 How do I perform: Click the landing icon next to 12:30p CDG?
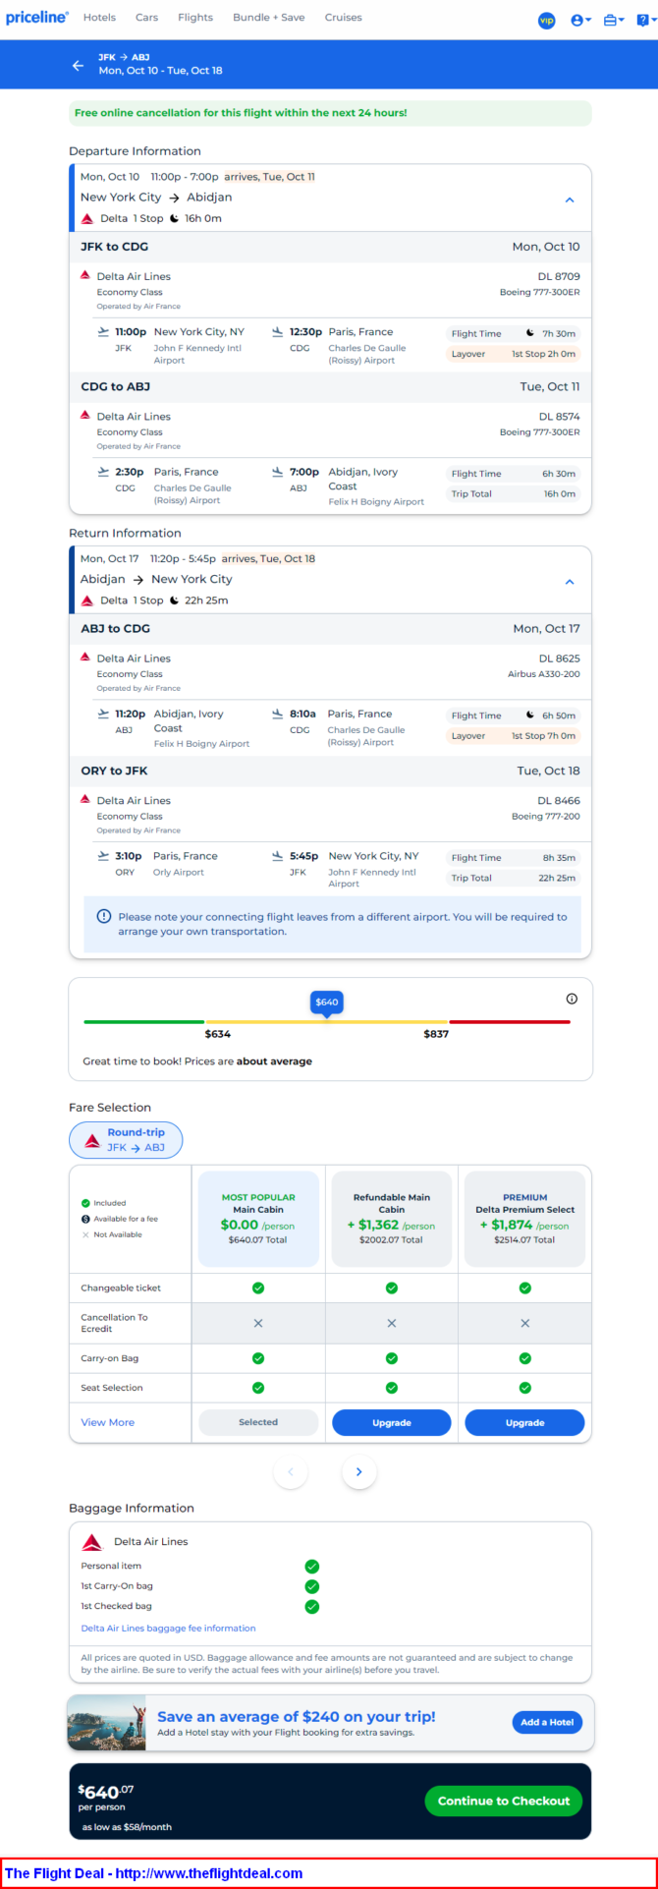pos(278,332)
